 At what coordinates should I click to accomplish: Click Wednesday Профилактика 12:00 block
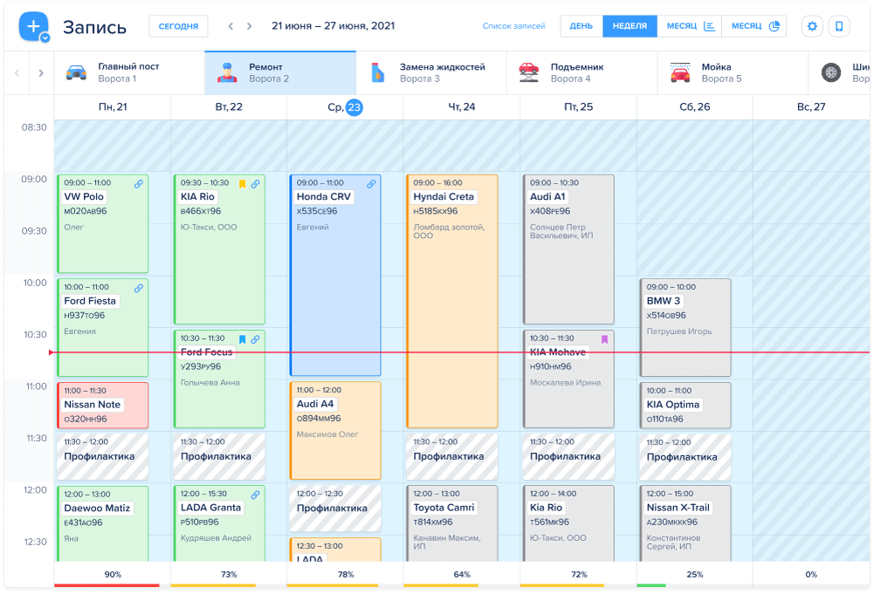(x=335, y=509)
